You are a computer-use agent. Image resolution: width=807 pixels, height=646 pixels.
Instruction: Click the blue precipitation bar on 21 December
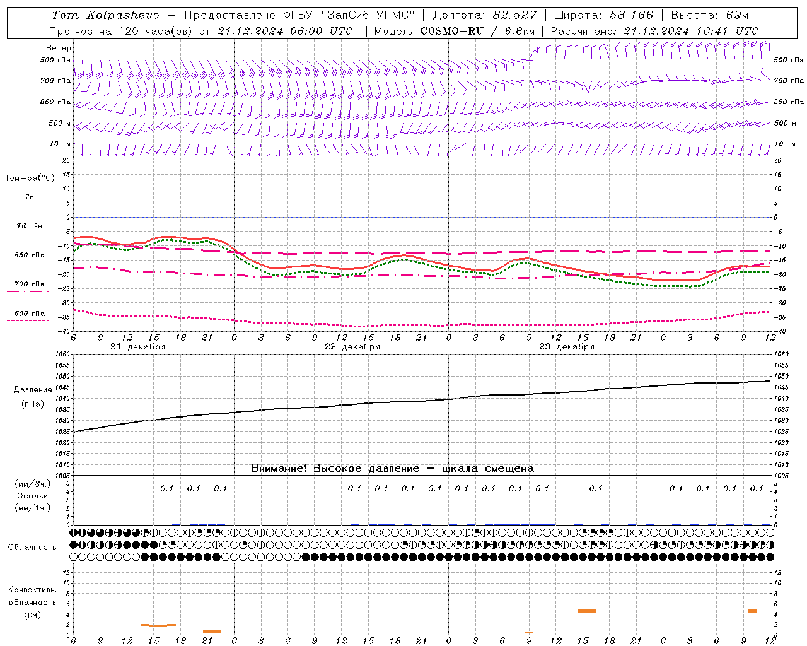[x=202, y=524]
